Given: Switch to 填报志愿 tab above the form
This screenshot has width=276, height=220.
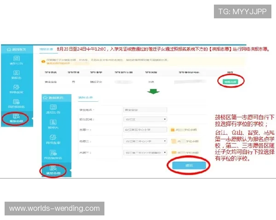Looking at the screenshot, I should pyautogui.click(x=86, y=98).
